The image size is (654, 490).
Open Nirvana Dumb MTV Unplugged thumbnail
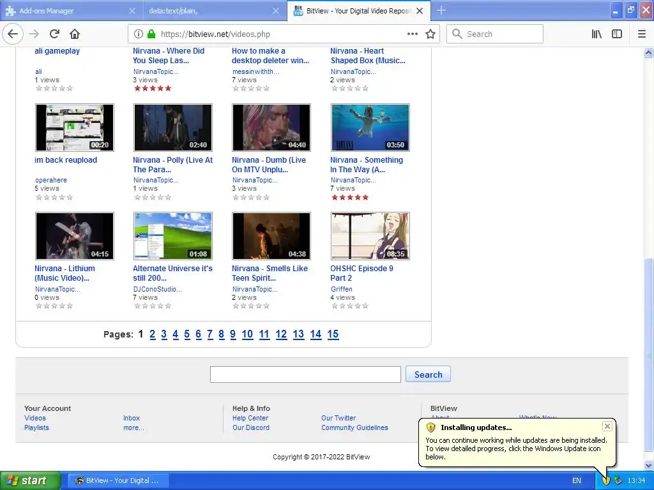271,128
